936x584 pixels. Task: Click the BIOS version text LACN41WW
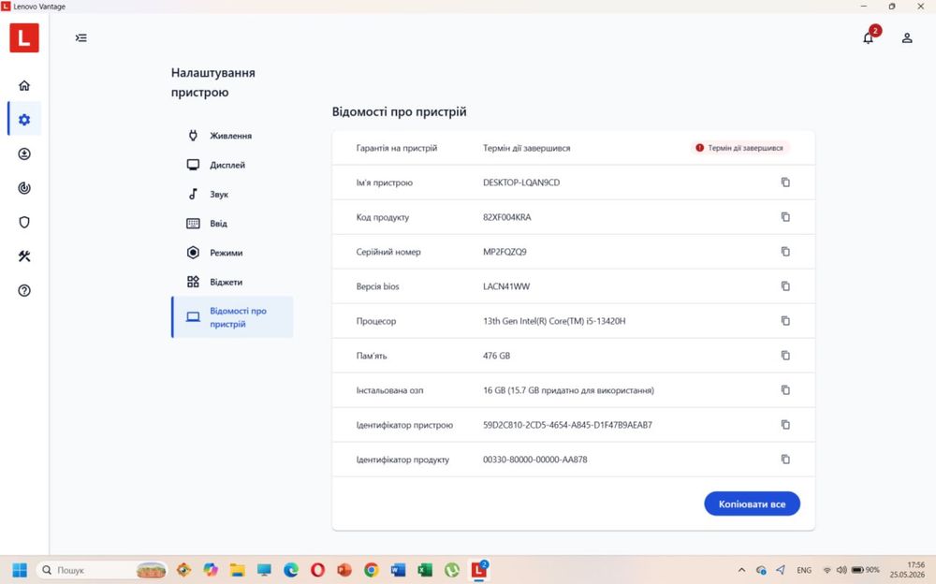pos(506,286)
